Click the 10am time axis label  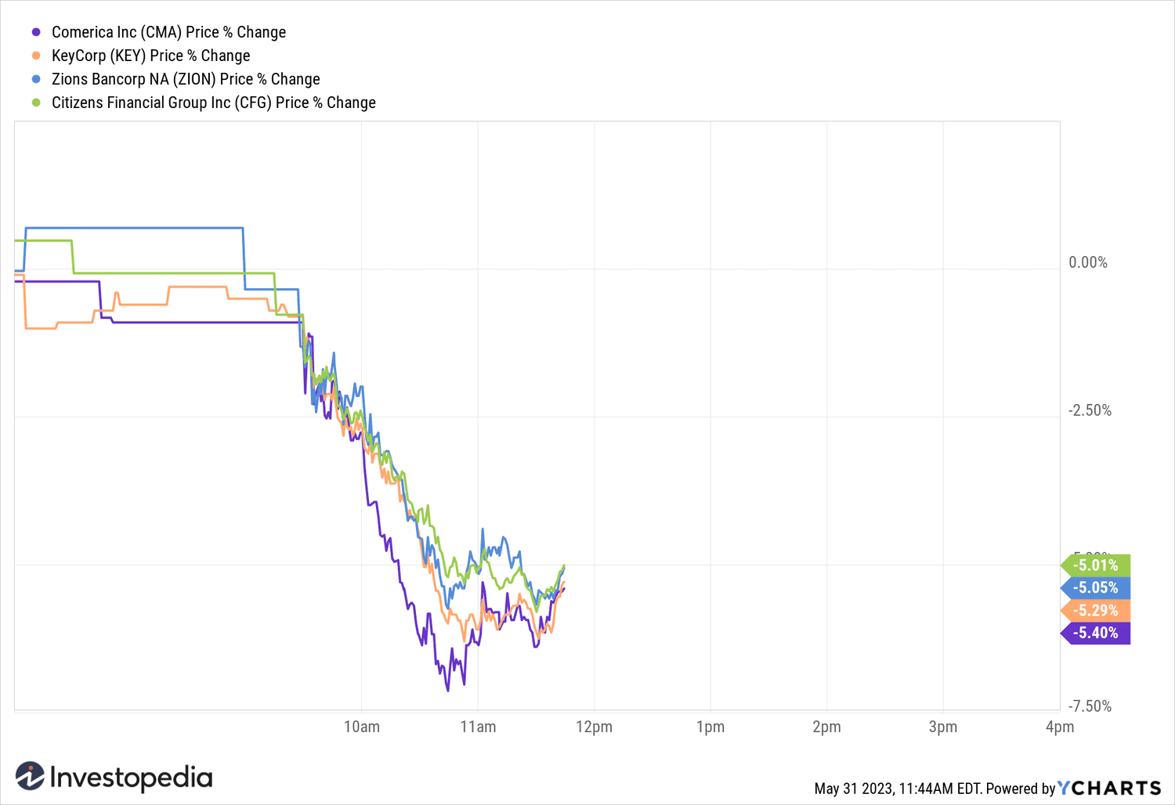pos(362,727)
